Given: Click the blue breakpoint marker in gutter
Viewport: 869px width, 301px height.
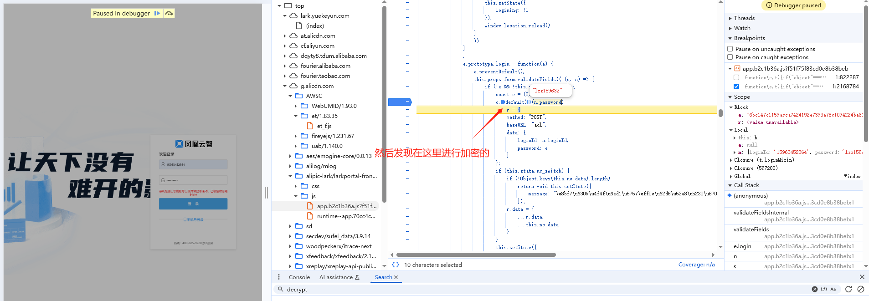Looking at the screenshot, I should (400, 102).
